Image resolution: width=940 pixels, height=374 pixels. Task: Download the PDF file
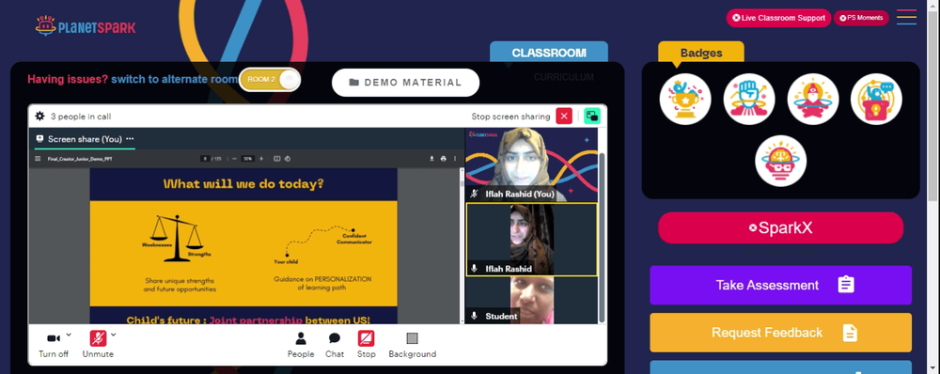[431, 159]
